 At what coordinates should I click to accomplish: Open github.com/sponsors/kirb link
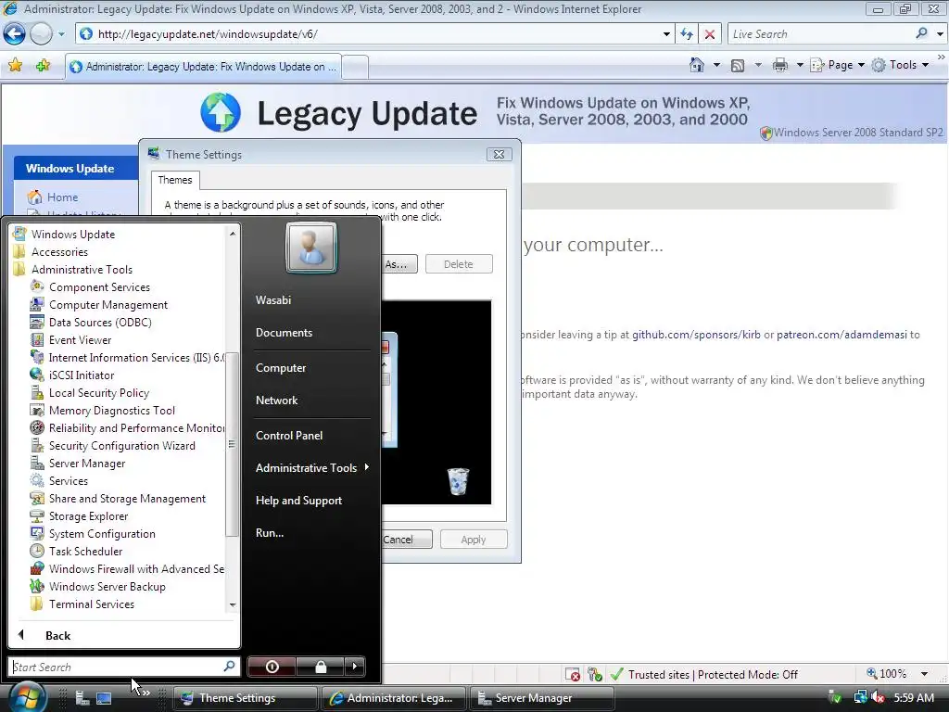[x=696, y=334]
